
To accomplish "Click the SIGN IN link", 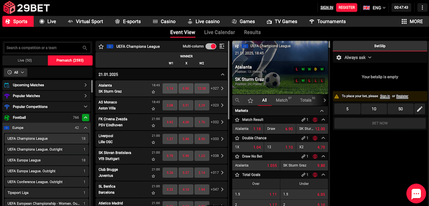I will (327, 8).
